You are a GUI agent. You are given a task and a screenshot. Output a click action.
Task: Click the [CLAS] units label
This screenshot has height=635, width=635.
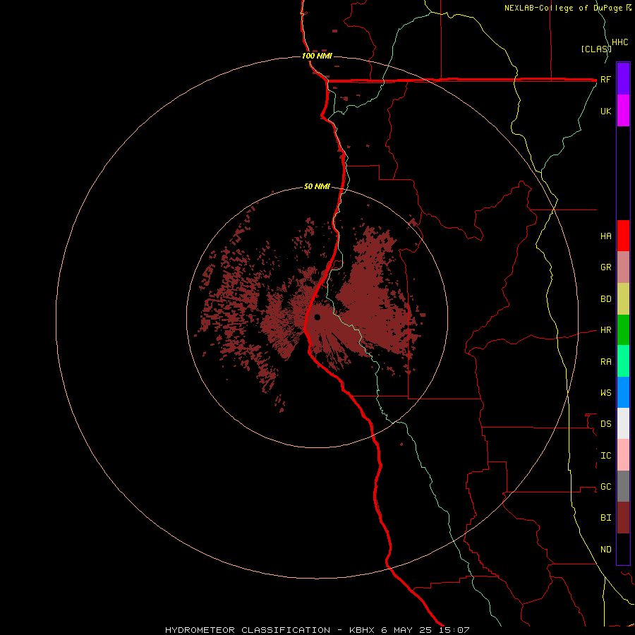tap(596, 49)
